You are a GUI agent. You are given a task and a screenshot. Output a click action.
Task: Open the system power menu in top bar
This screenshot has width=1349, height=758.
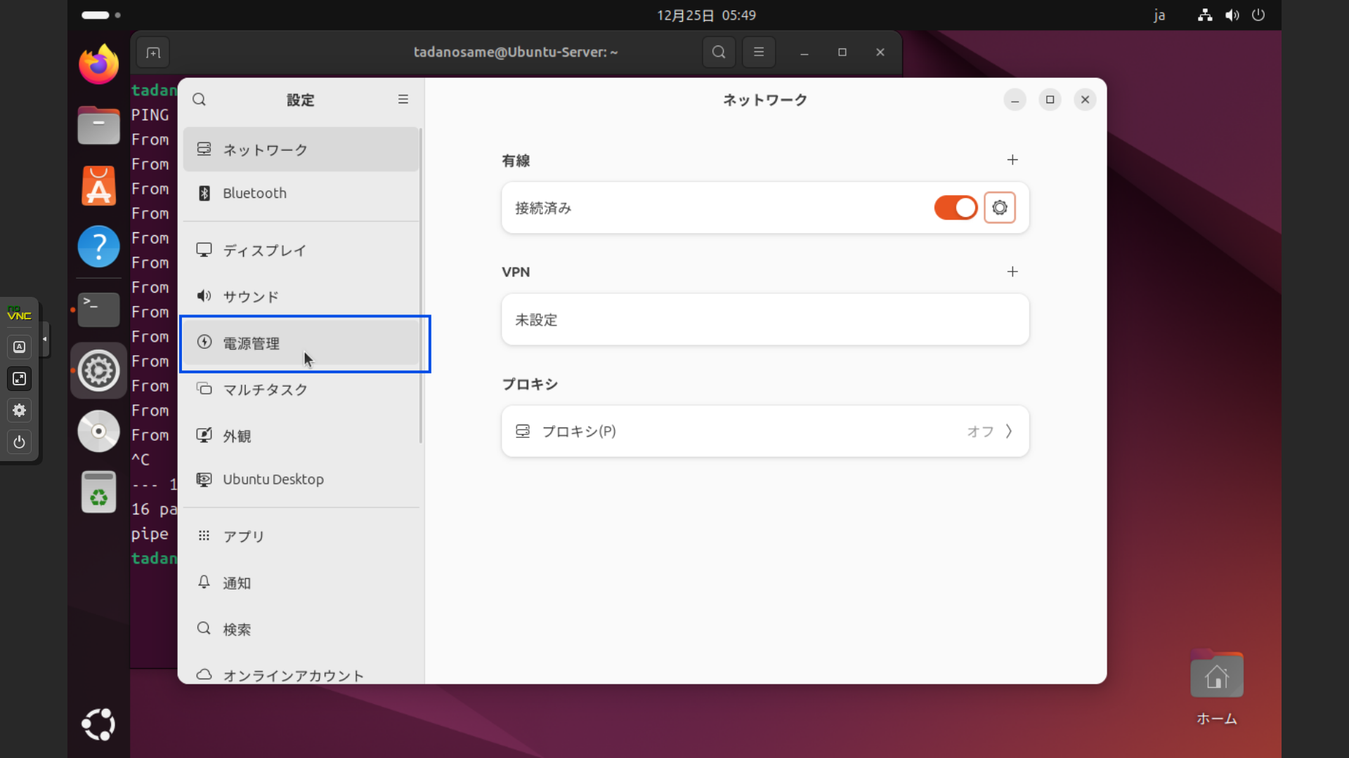click(1258, 15)
